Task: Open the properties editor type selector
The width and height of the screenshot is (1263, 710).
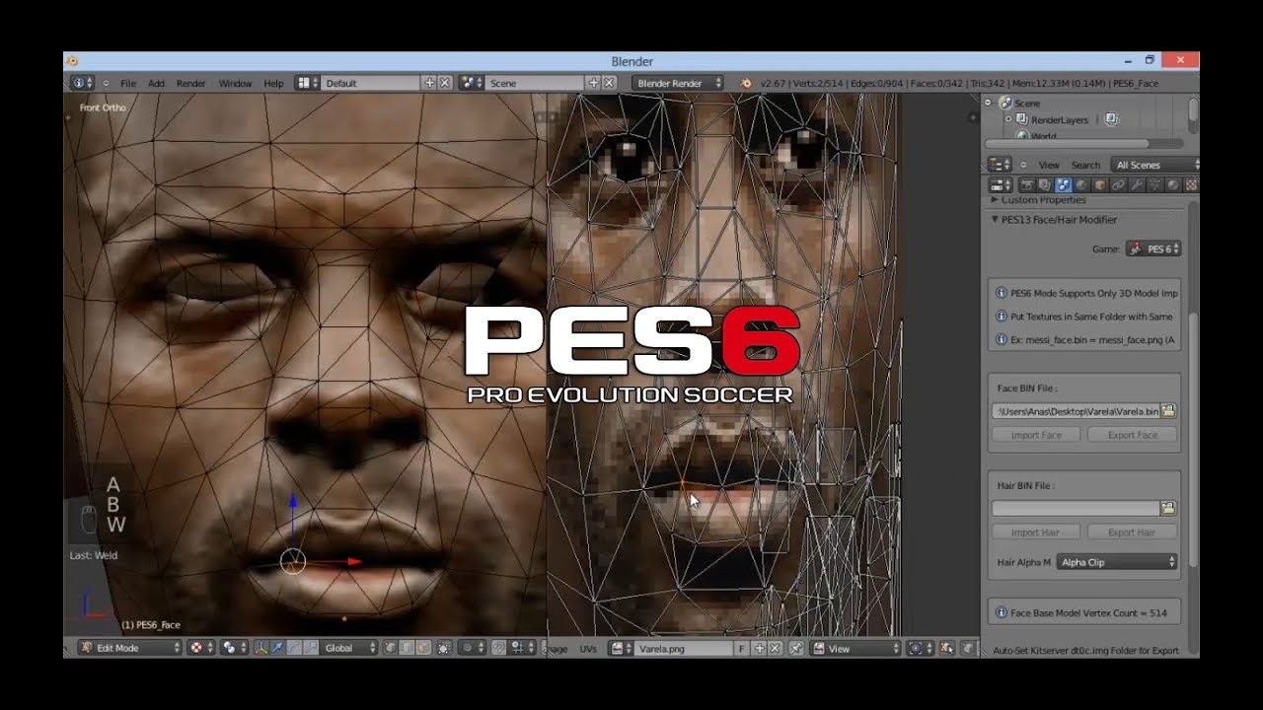Action: [x=1000, y=184]
